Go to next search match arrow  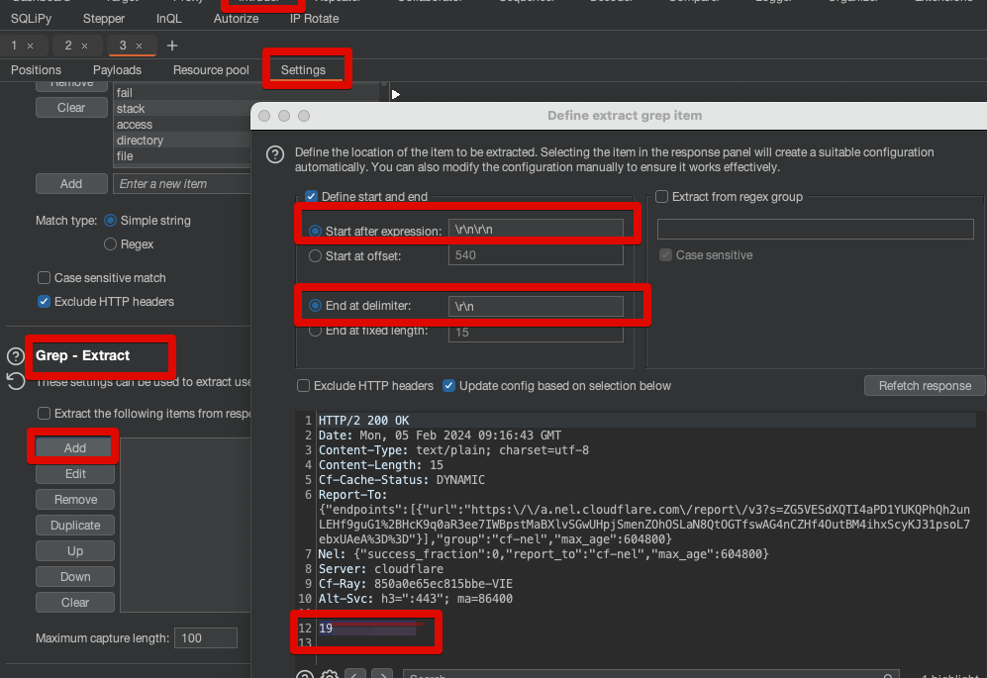pyautogui.click(x=382, y=675)
